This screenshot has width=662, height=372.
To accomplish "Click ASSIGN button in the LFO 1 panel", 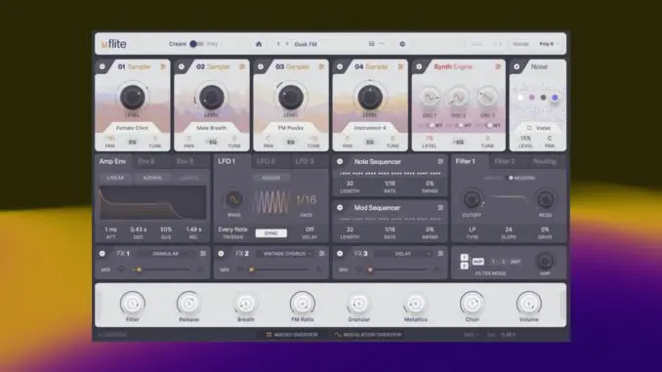I will [x=271, y=178].
